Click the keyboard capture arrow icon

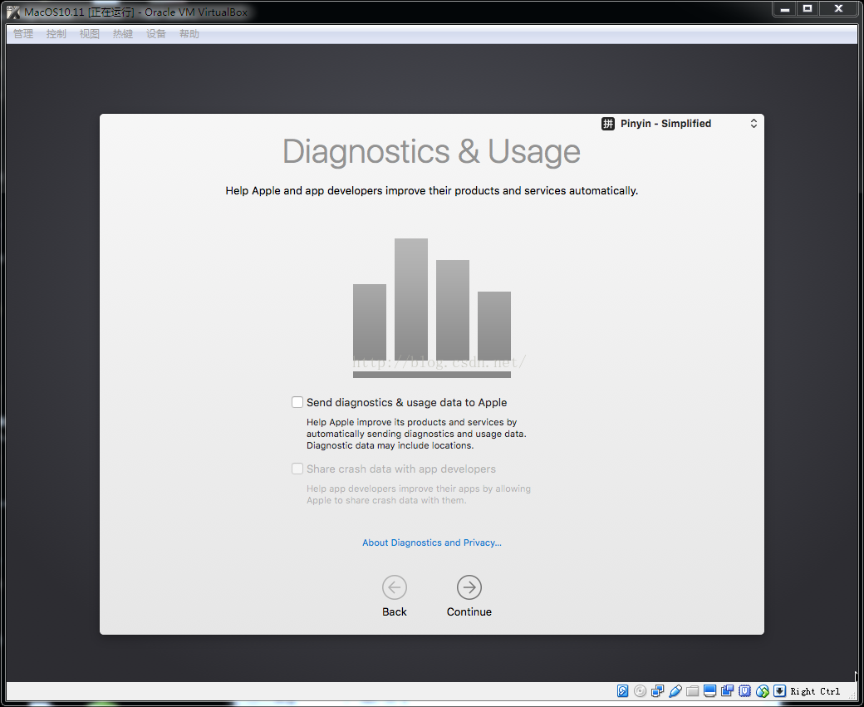(780, 690)
